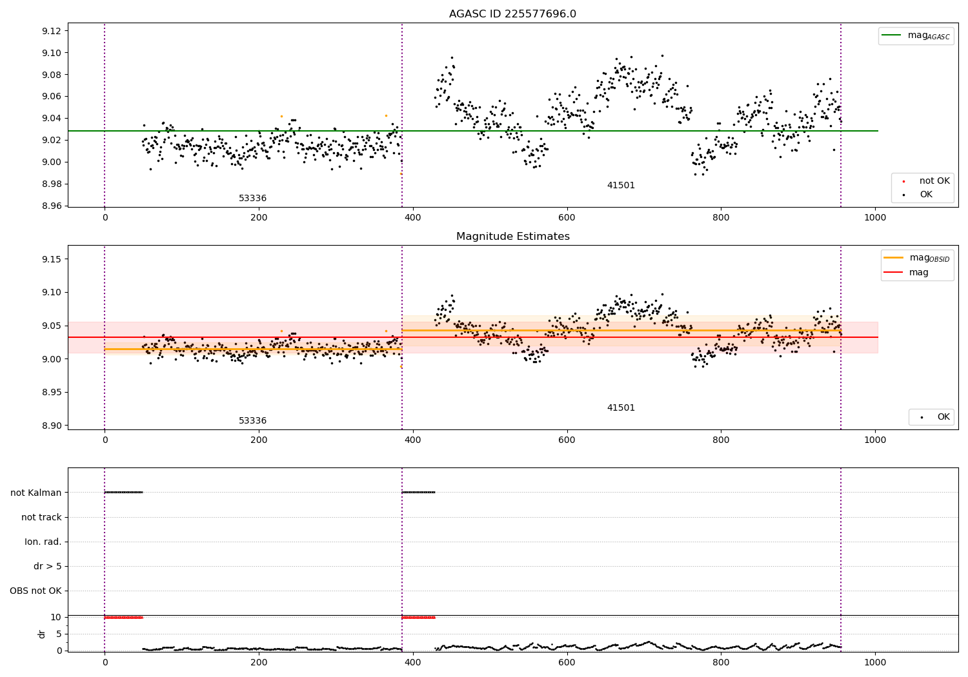Click "OK" legend entry in AGASC ID plot
The height and width of the screenshot is (677, 968).
point(916,195)
